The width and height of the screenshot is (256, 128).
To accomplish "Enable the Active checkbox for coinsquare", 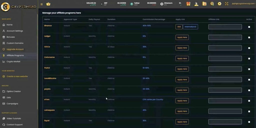I will (249, 111).
